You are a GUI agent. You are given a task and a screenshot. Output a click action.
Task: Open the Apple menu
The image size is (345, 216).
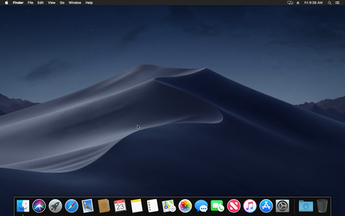click(6, 3)
